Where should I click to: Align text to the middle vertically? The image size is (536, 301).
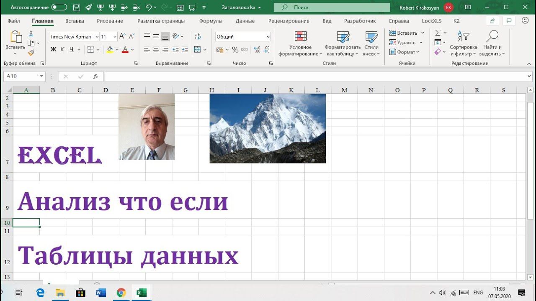(x=156, y=37)
